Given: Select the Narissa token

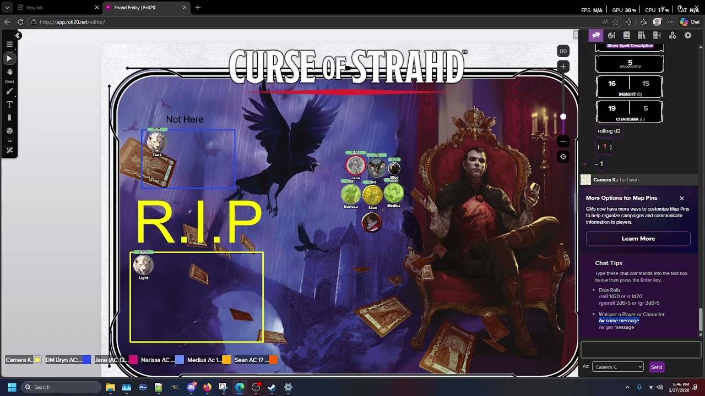Looking at the screenshot, I should click(351, 194).
